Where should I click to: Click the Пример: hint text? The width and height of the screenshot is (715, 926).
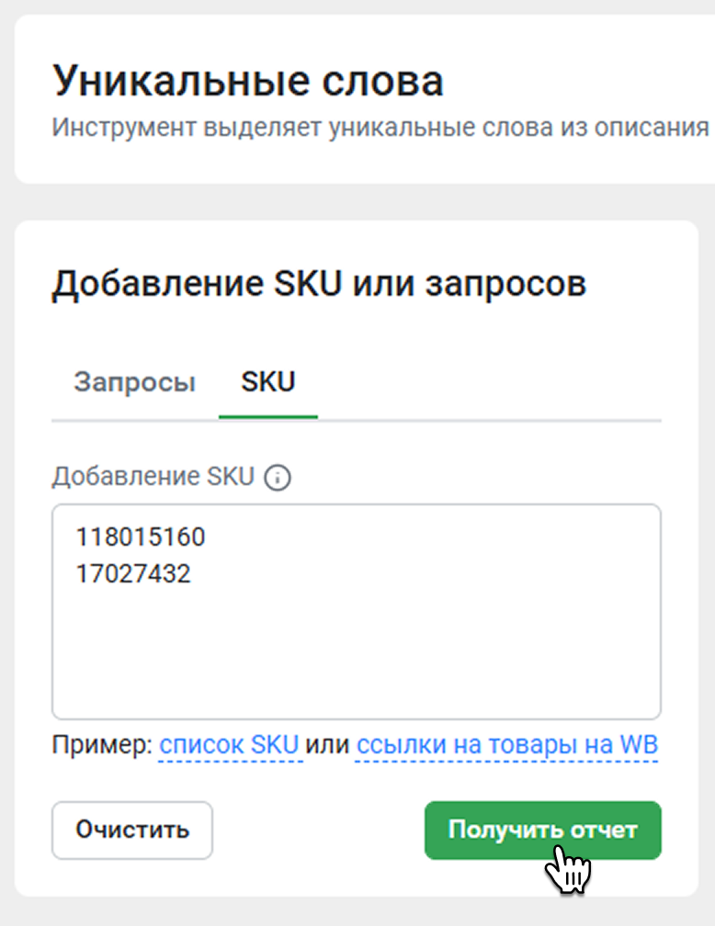(x=102, y=745)
